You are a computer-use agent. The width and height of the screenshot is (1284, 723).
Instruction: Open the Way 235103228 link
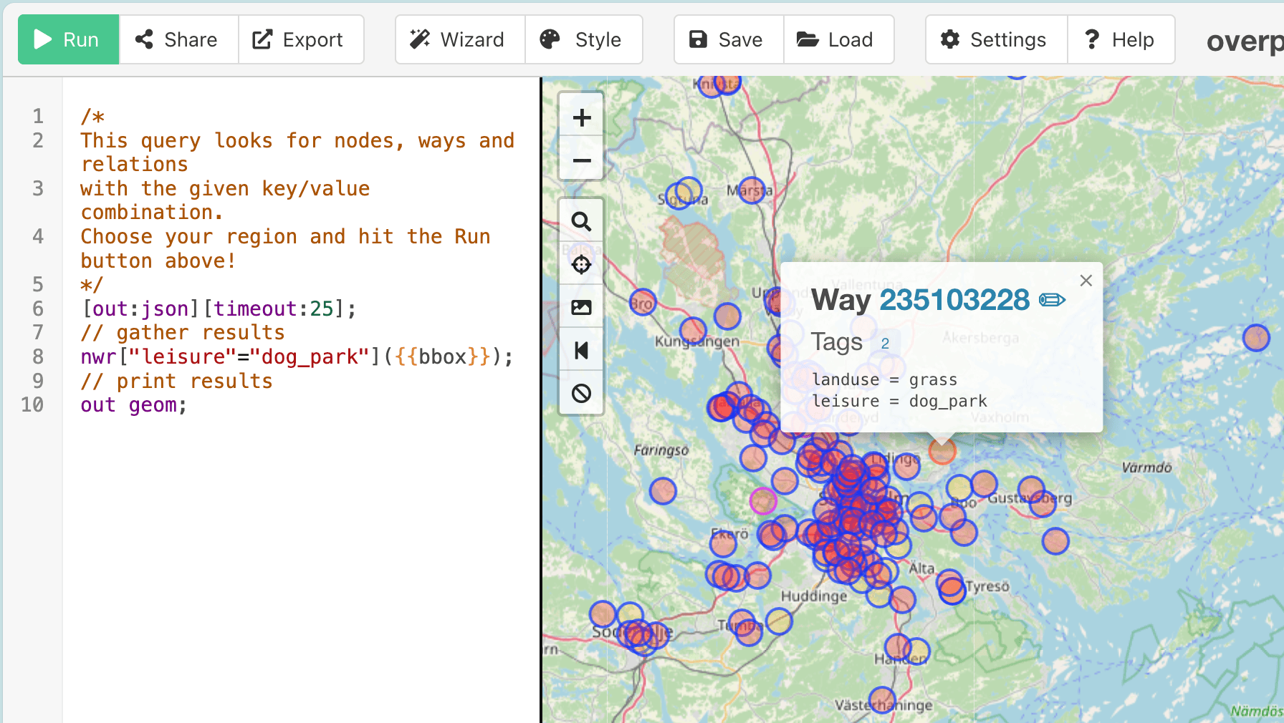(954, 300)
